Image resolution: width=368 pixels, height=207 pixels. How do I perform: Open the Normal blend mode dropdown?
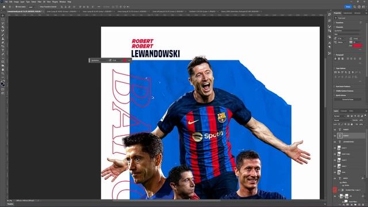pyautogui.click(x=343, y=120)
